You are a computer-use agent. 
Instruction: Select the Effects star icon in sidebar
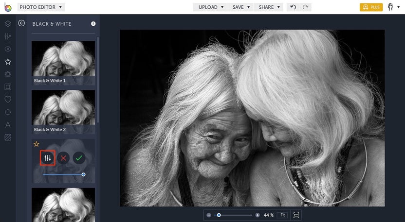pos(8,62)
